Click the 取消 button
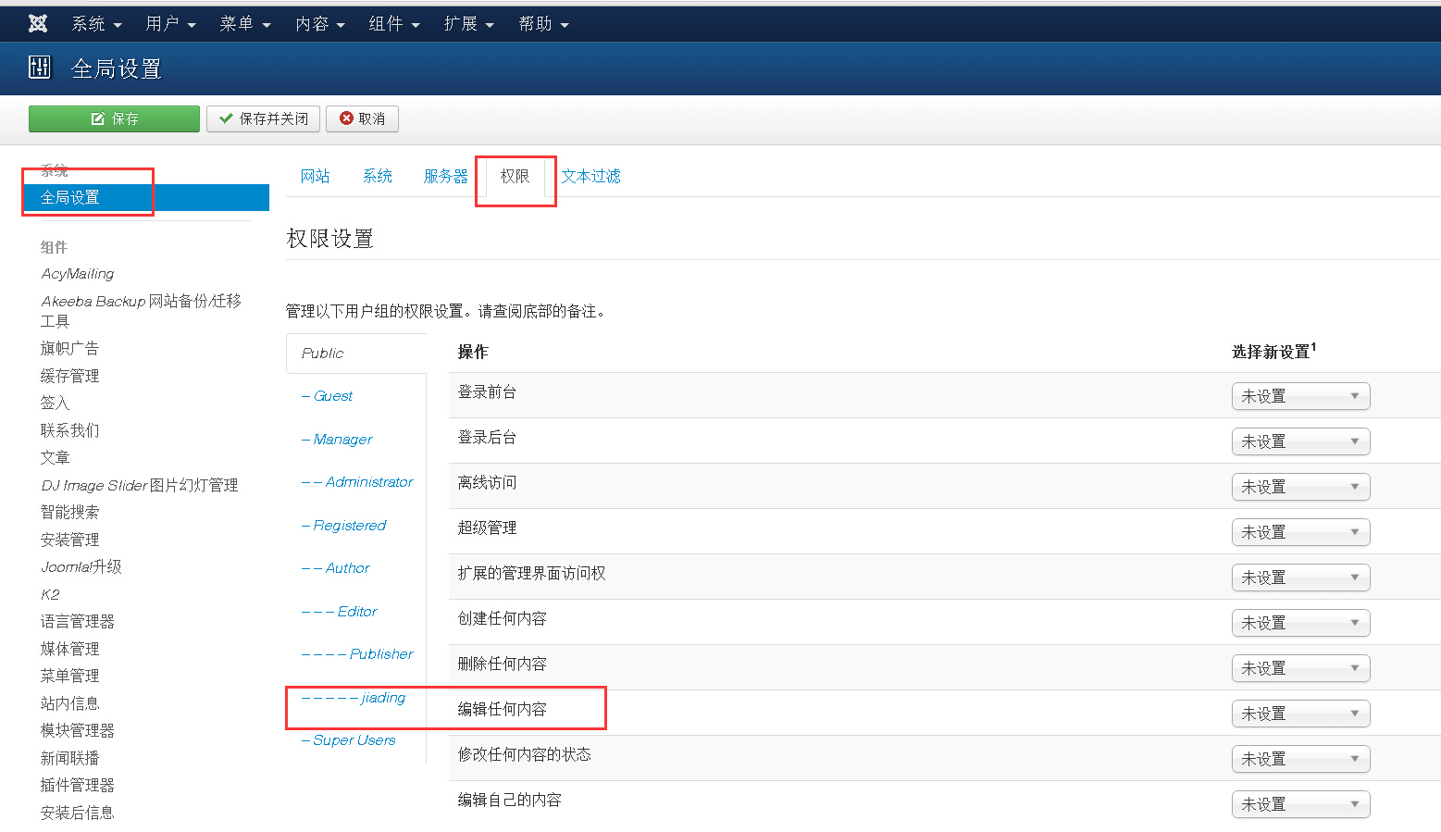Viewport: 1441px width, 832px height. coord(362,118)
